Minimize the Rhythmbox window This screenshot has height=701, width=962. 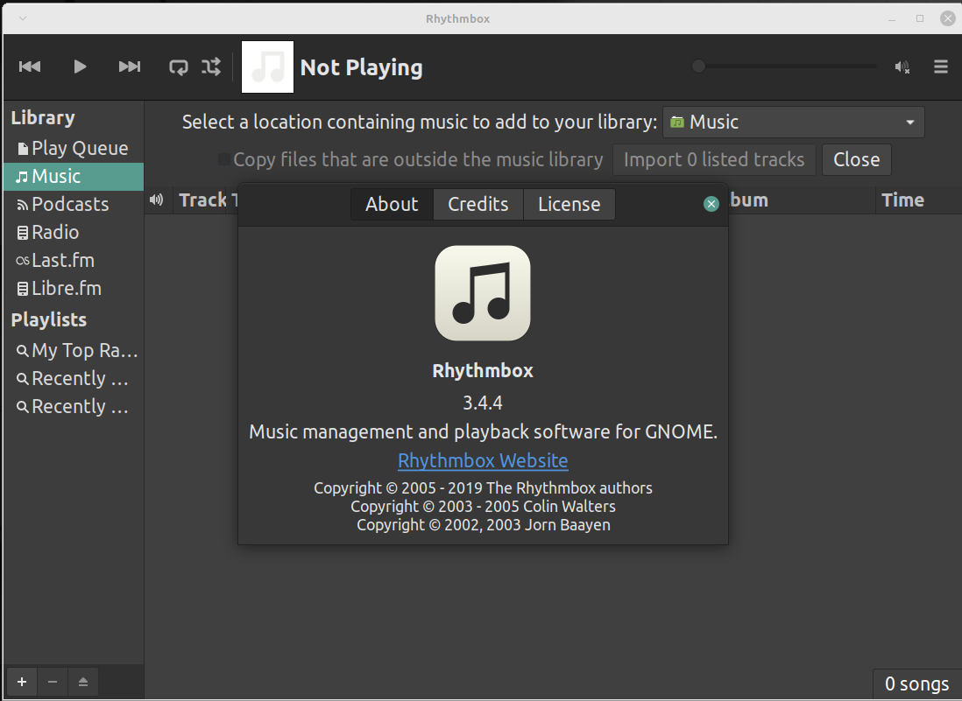pyautogui.click(x=892, y=19)
